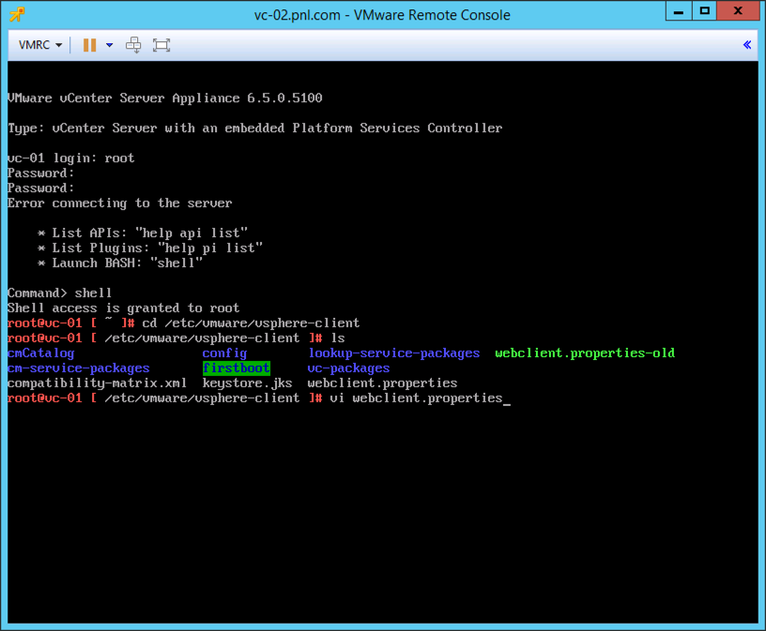Image resolution: width=766 pixels, height=631 pixels.
Task: Close the VMware Remote Console window
Action: click(x=738, y=10)
